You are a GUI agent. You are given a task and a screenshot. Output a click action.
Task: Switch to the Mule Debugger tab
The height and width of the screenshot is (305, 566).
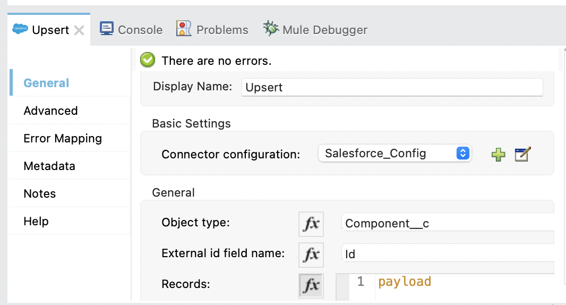coord(315,30)
